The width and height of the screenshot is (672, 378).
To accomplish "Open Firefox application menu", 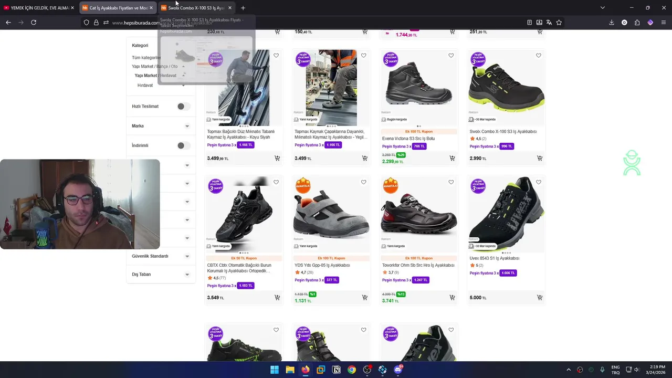I will (x=664, y=23).
